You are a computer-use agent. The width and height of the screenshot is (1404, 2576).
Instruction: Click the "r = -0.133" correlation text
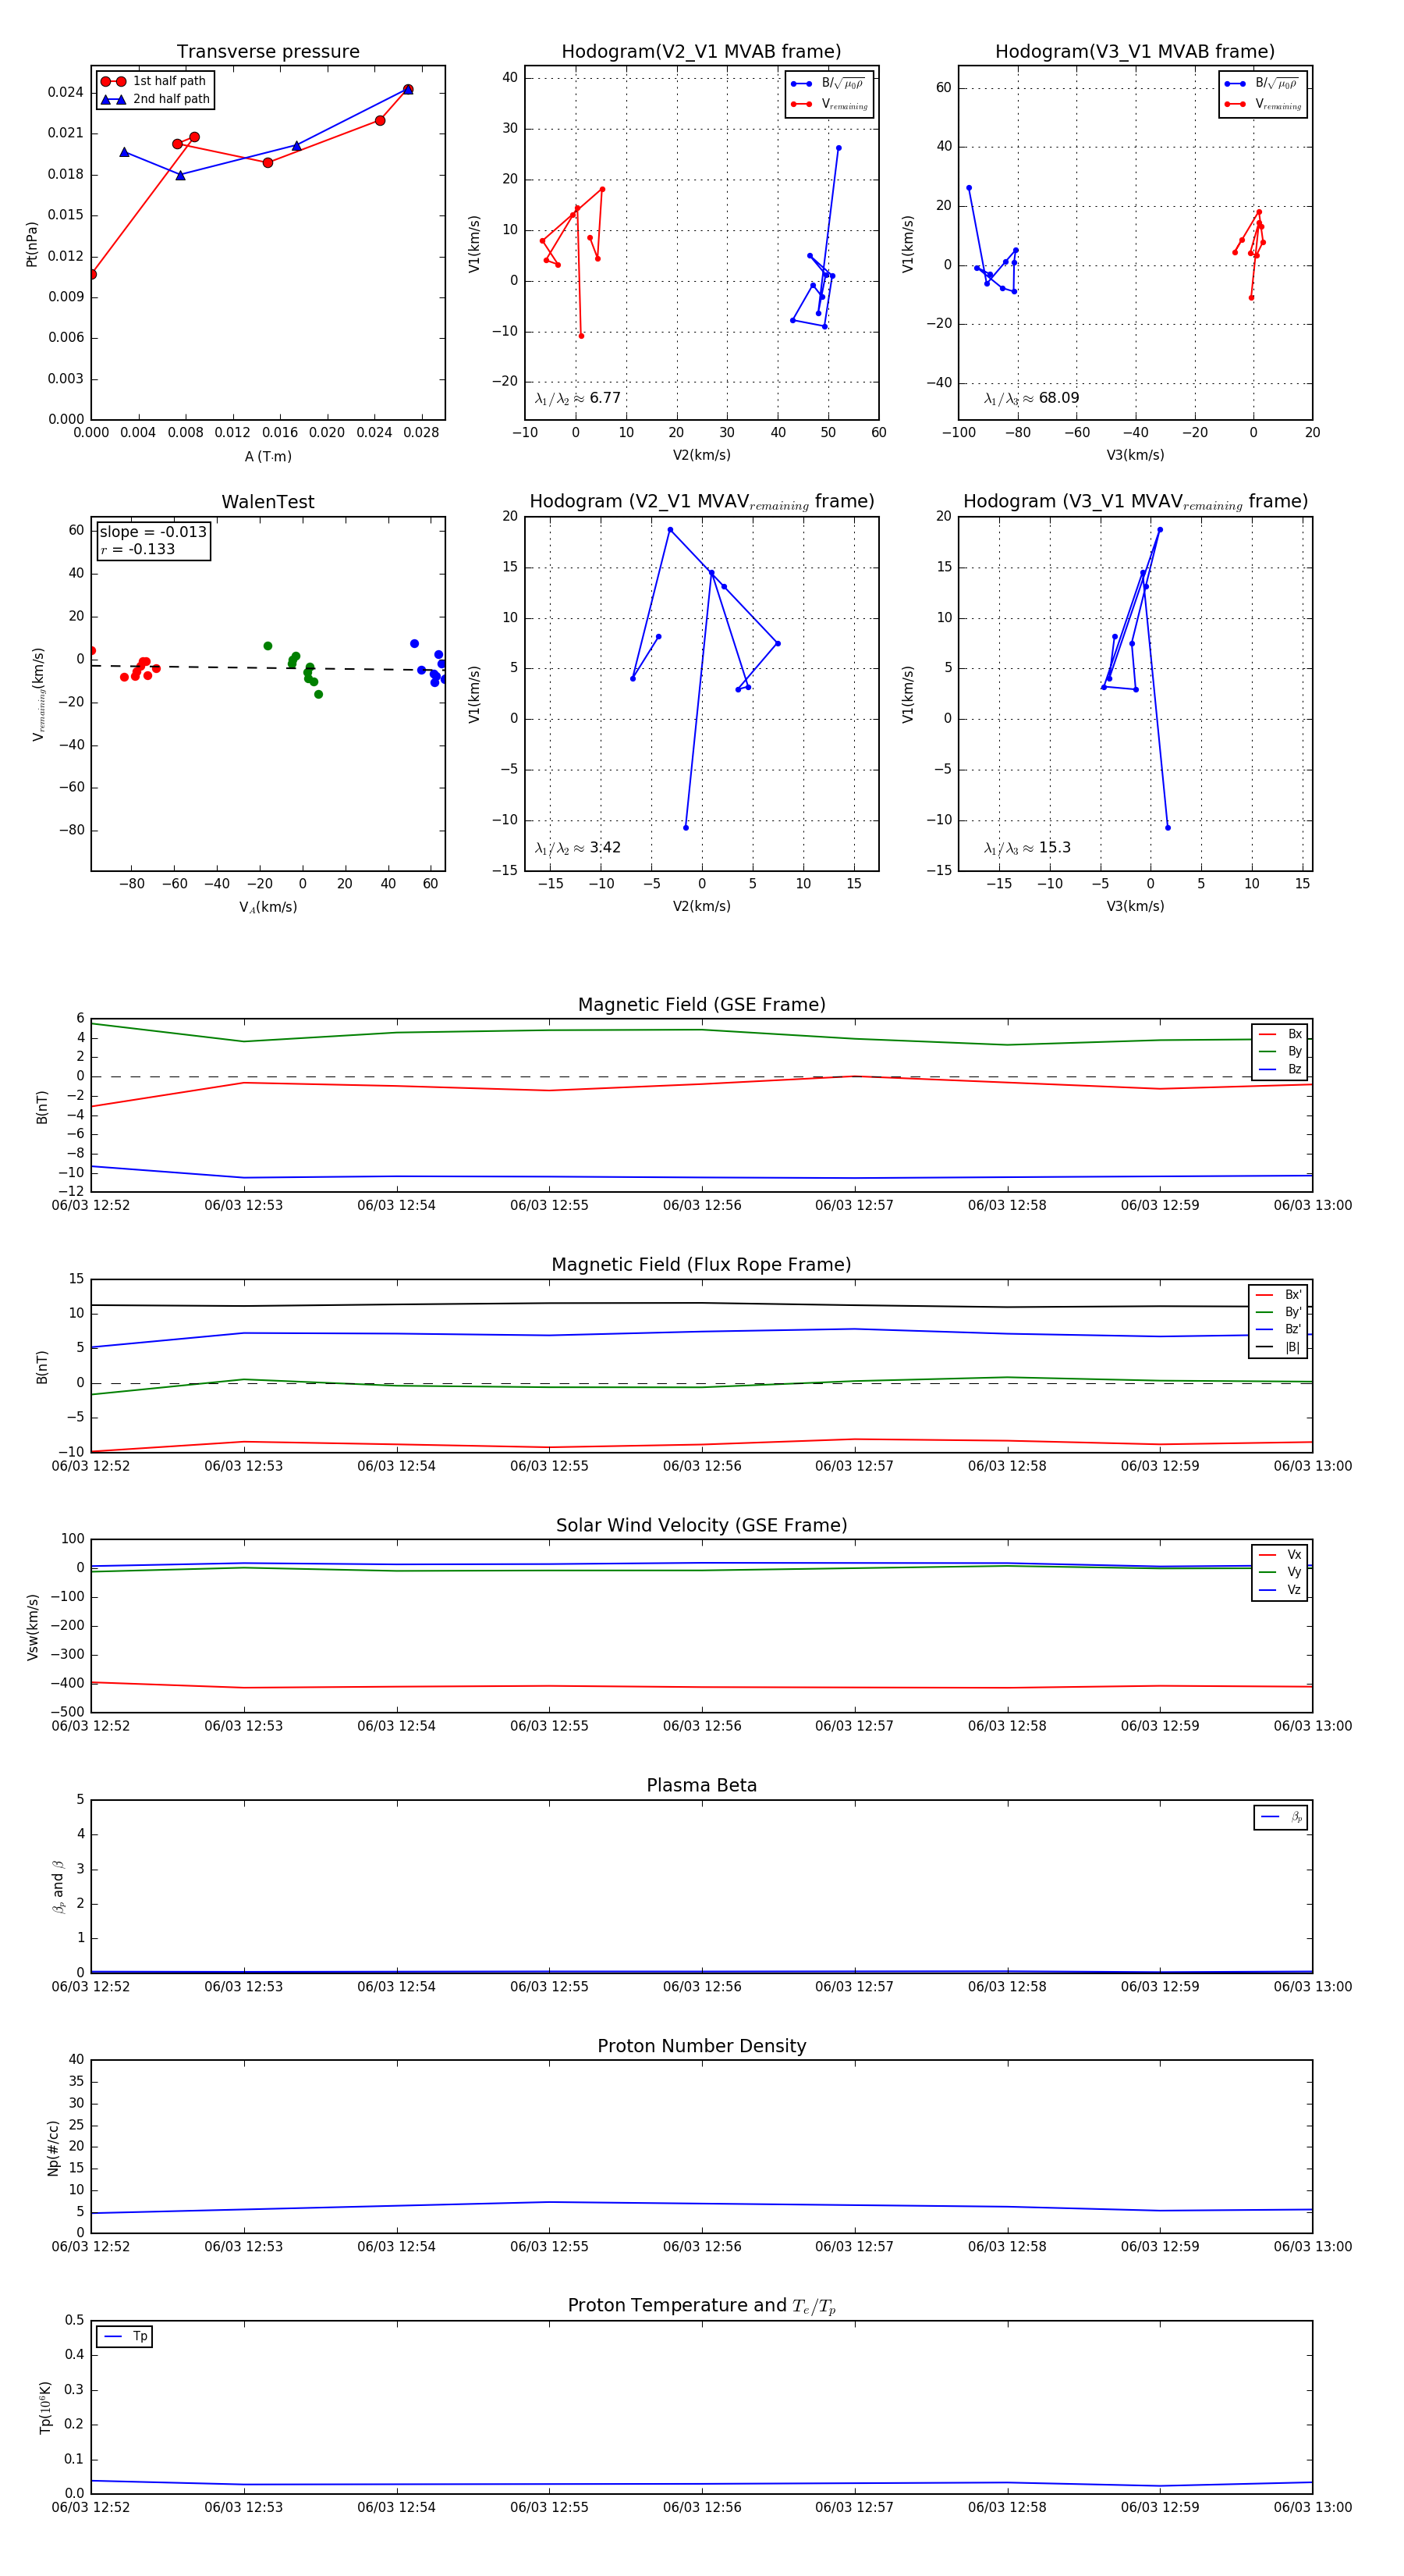point(138,549)
